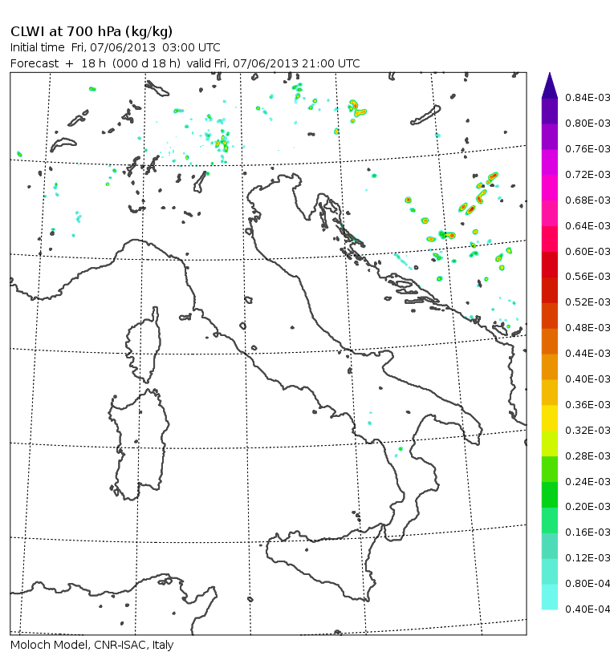This screenshot has width=610, height=664.
Task: Pick the yellow swatch between 0.32E-03 and 0.36E-03
Action: (549, 418)
